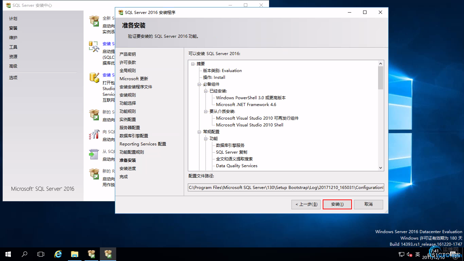464x261 pixels.
Task: Click the 安装进度 wizard step
Action: point(128,169)
